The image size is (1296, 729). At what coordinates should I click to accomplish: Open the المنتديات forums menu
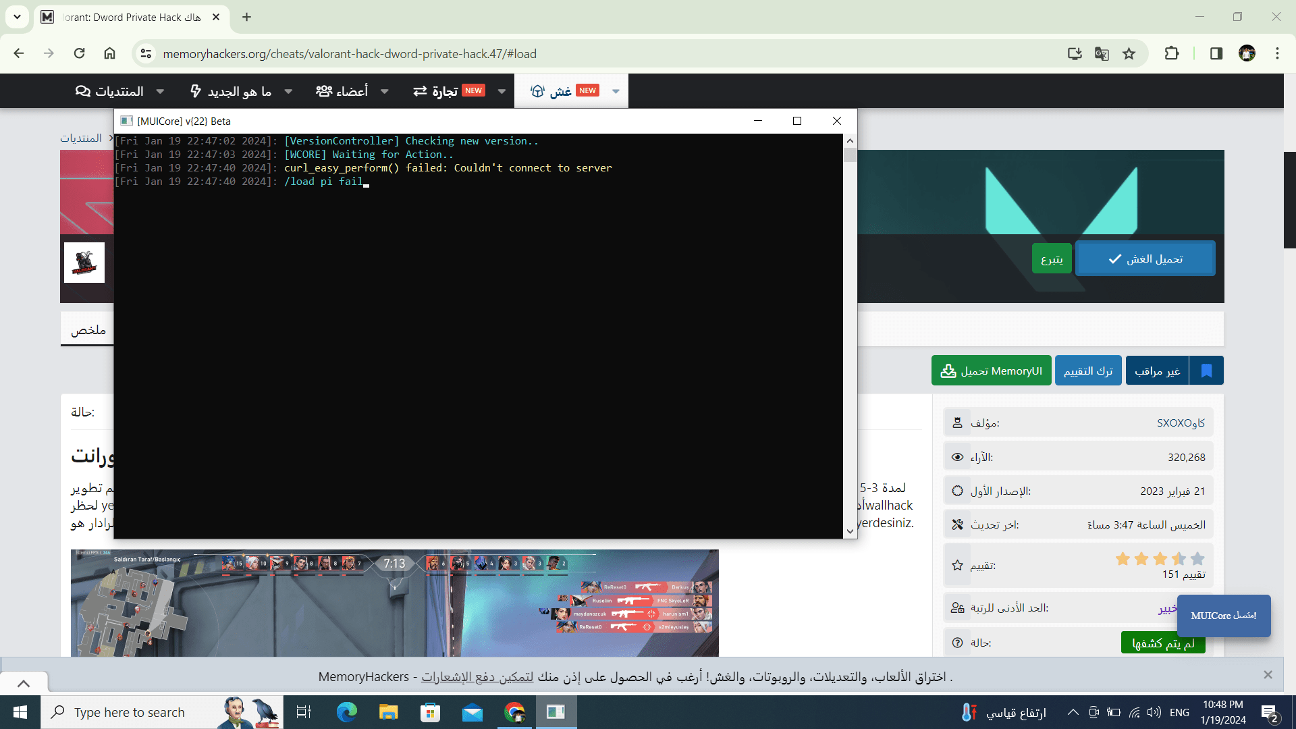[110, 91]
